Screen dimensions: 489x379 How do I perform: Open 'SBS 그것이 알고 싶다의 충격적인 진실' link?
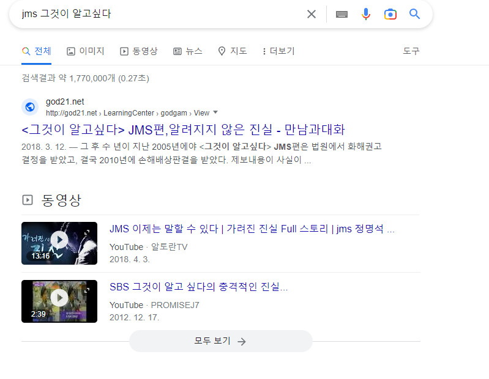[198, 287]
